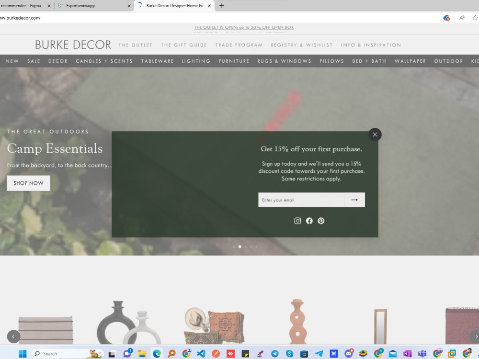Select the active second slideshow dot

240,247
